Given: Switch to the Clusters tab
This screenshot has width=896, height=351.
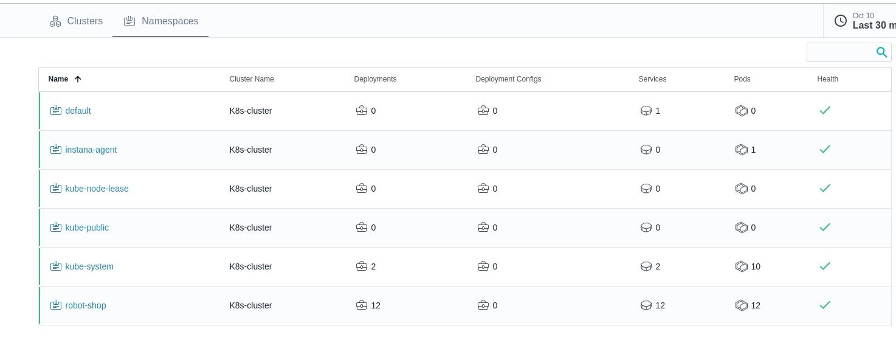Looking at the screenshot, I should pyautogui.click(x=77, y=21).
